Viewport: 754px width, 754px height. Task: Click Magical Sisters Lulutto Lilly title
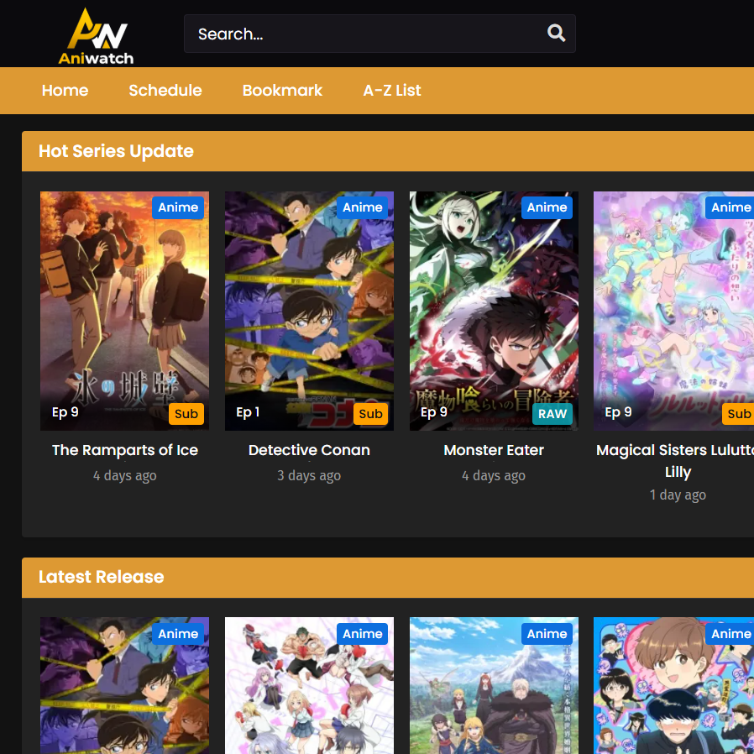(x=676, y=461)
